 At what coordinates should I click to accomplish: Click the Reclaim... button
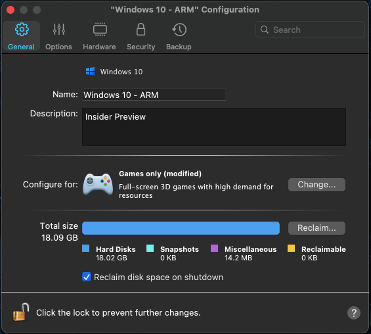316,228
